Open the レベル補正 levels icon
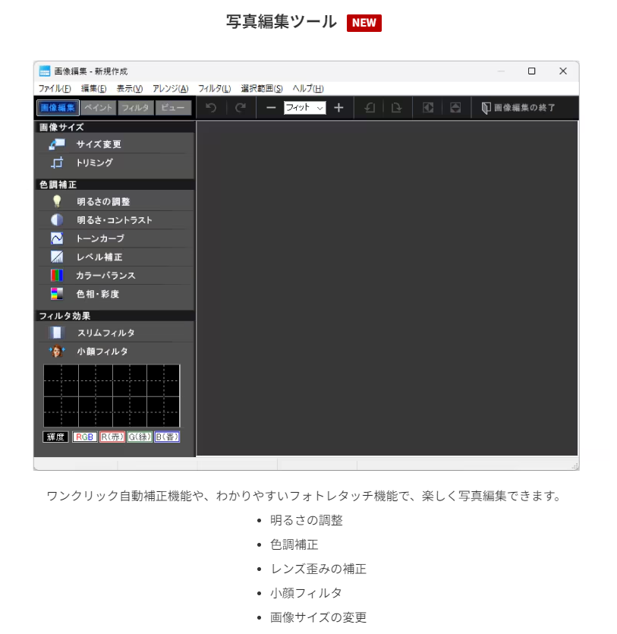The height and width of the screenshot is (634, 617). tap(57, 257)
